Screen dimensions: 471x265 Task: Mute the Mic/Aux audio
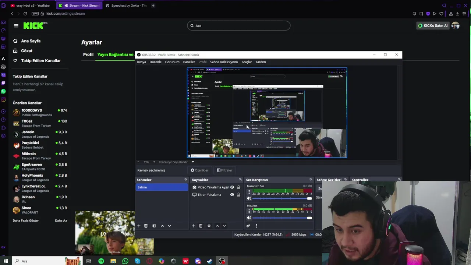point(249,218)
